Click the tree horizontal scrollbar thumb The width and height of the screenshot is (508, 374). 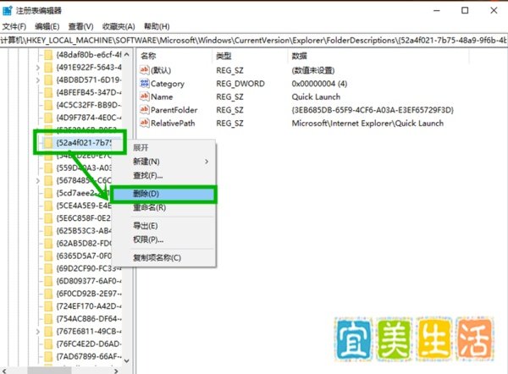tap(49, 371)
